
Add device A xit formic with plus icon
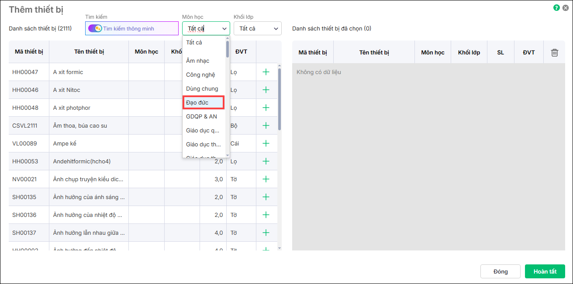(x=266, y=72)
